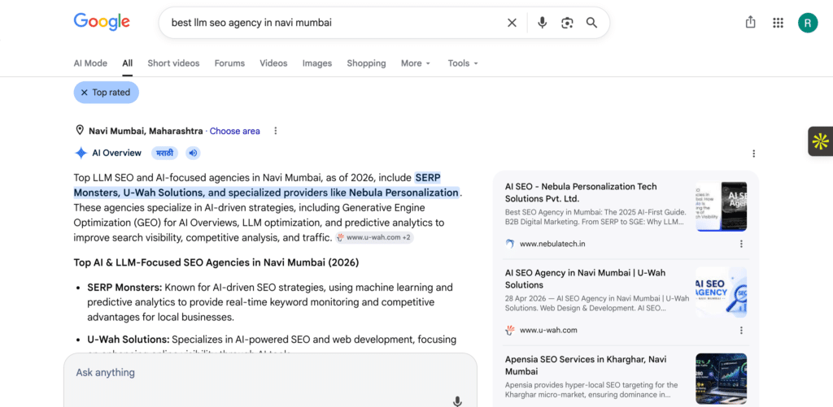Open the three-dot menu beside Choose area
833x407 pixels.
click(275, 131)
